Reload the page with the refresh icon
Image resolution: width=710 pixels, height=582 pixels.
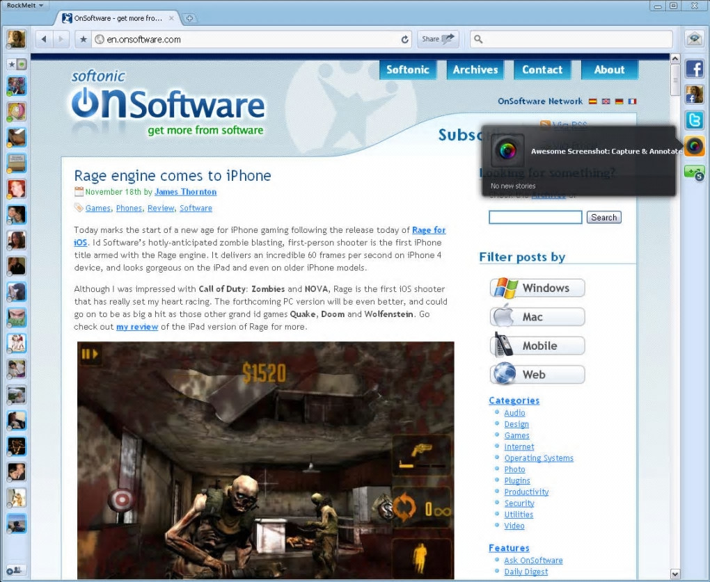point(404,40)
